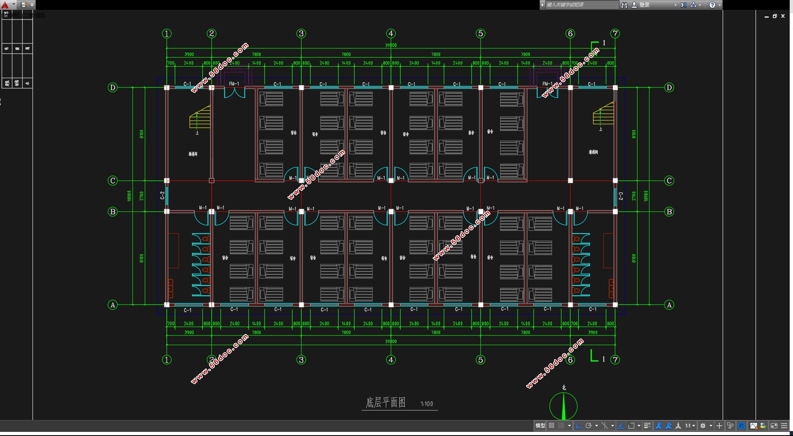Select the left staircase symbol
793x436 pixels.
click(200, 117)
